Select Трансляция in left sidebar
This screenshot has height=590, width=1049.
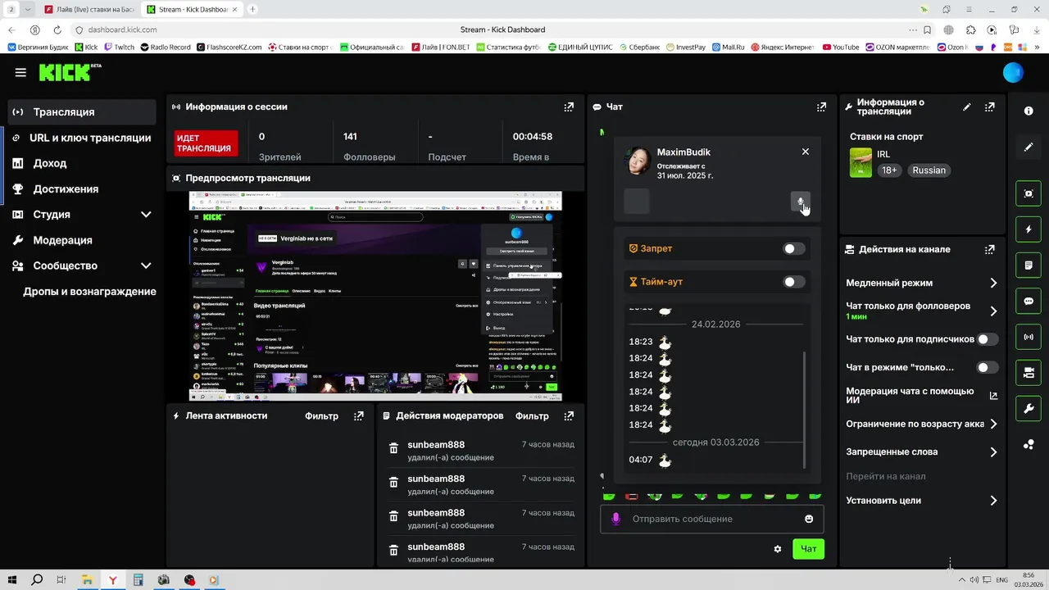[x=82, y=112]
